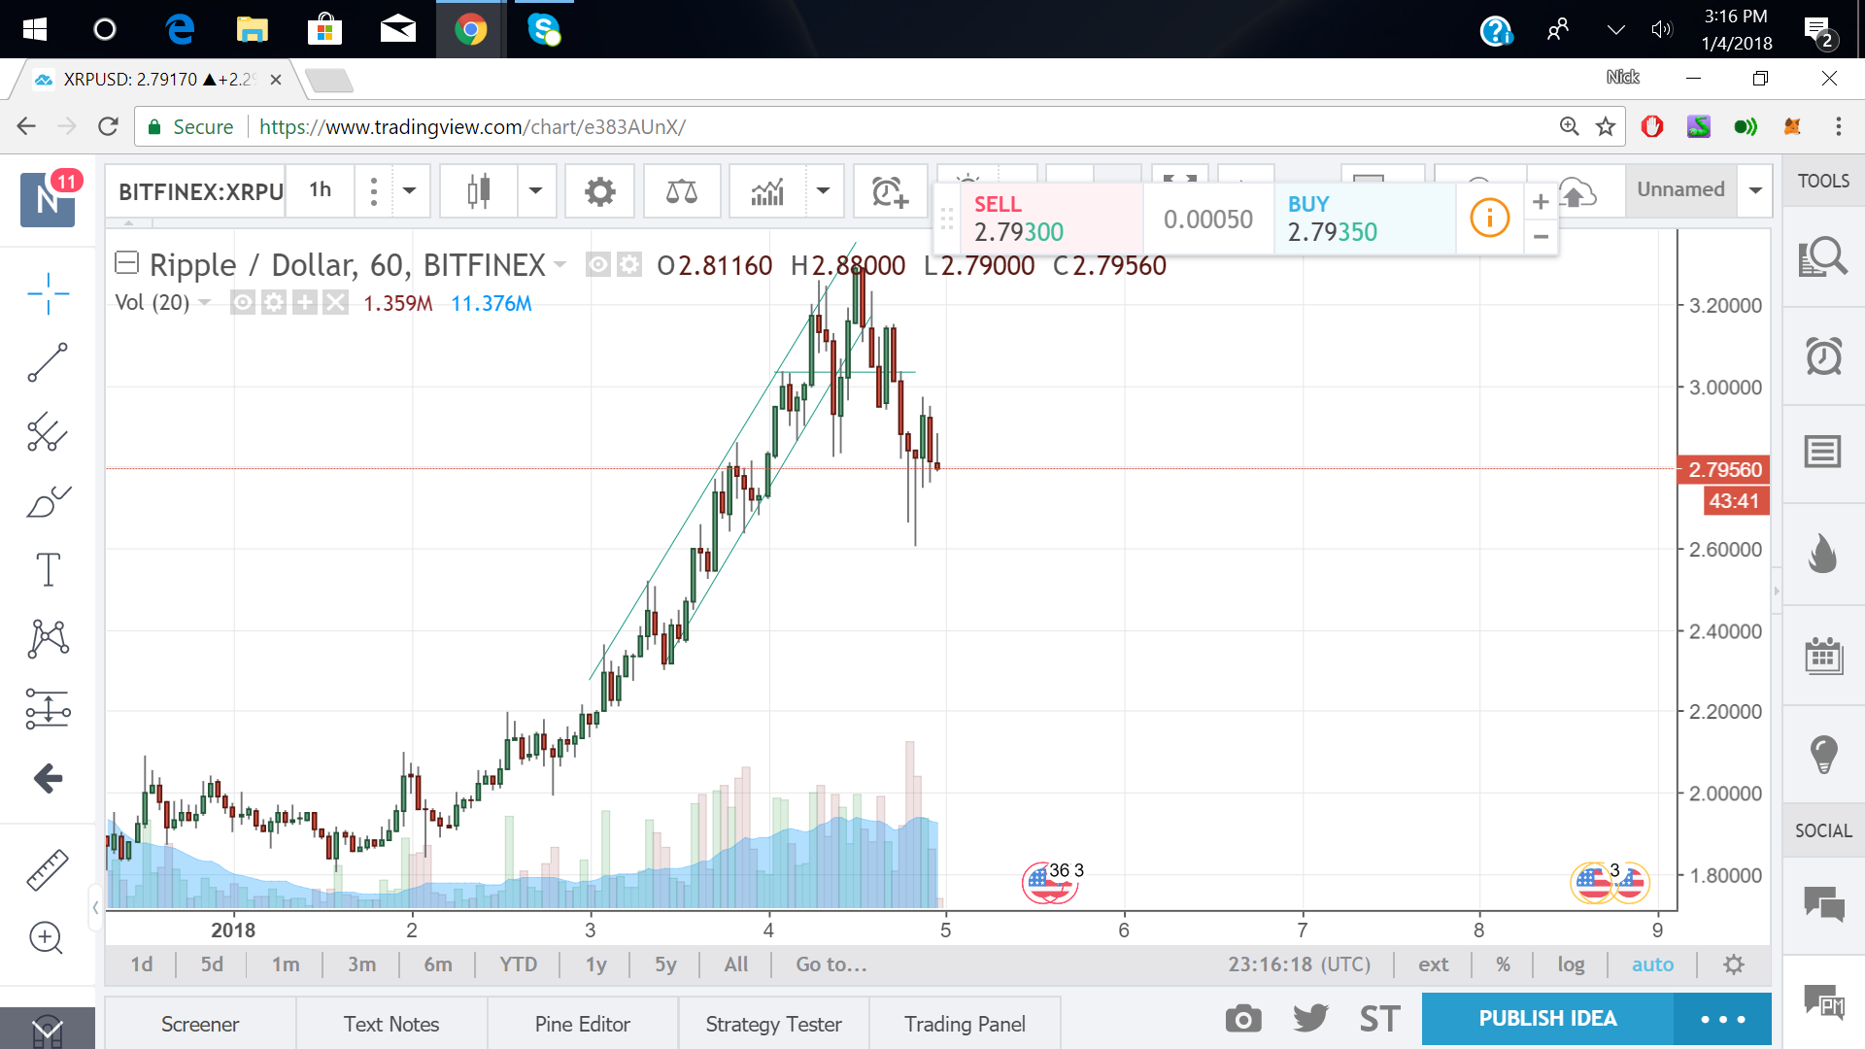Open the interval options three dots

click(373, 191)
